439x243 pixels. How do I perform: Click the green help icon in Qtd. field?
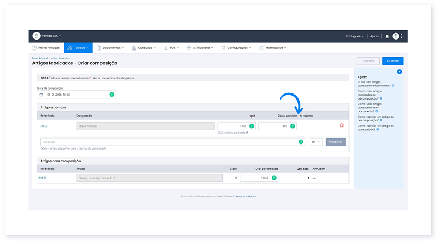click(251, 126)
